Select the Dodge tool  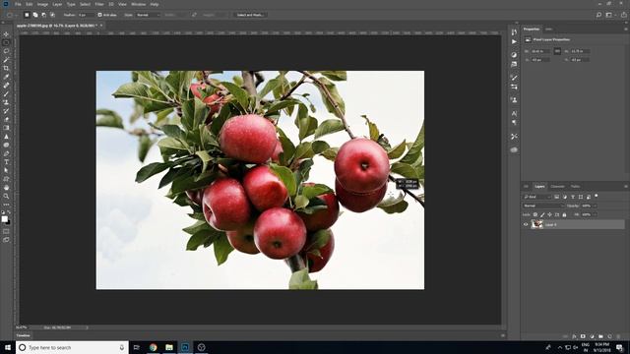click(x=6, y=145)
